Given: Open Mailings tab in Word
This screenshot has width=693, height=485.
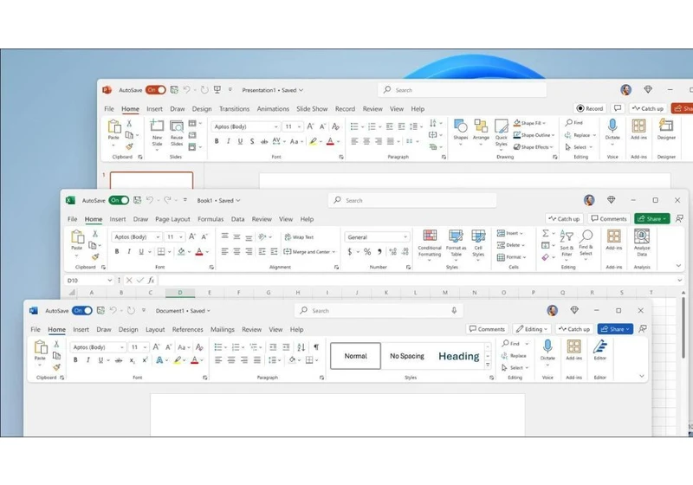Looking at the screenshot, I should 223,329.
